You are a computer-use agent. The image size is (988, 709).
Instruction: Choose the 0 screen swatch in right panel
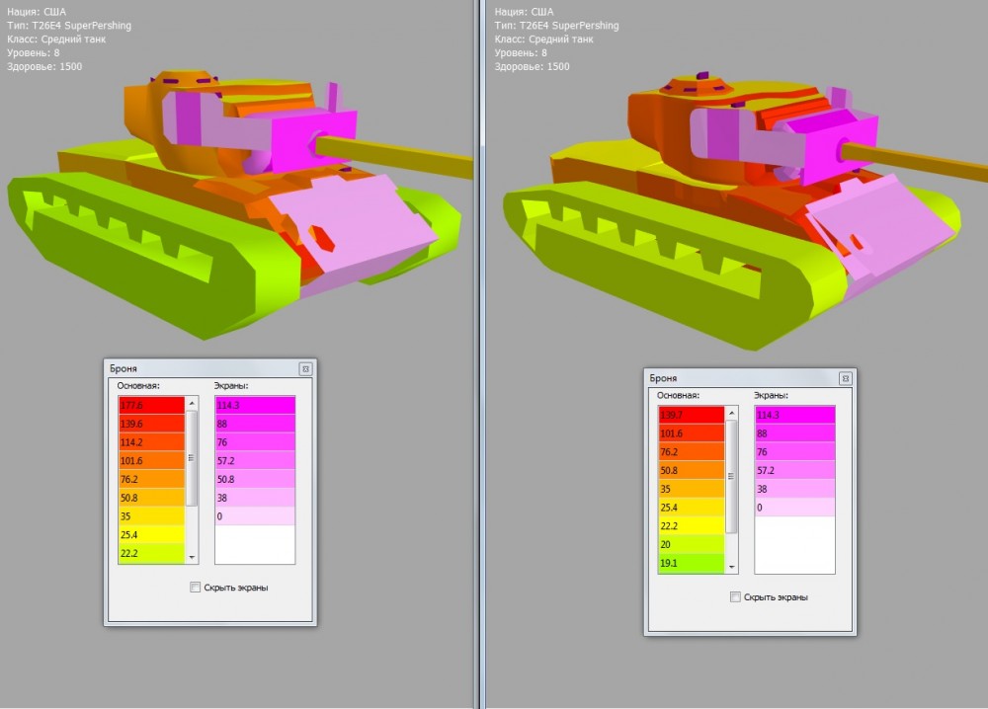[x=794, y=508]
